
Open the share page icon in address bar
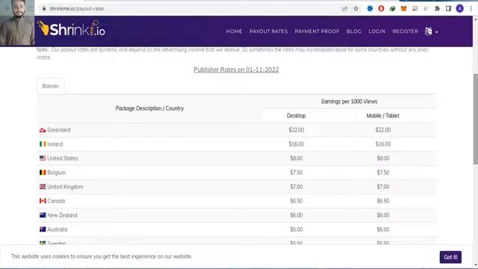point(345,8)
